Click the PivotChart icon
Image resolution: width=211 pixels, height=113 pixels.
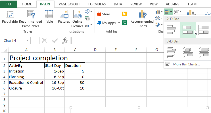coord(191,13)
